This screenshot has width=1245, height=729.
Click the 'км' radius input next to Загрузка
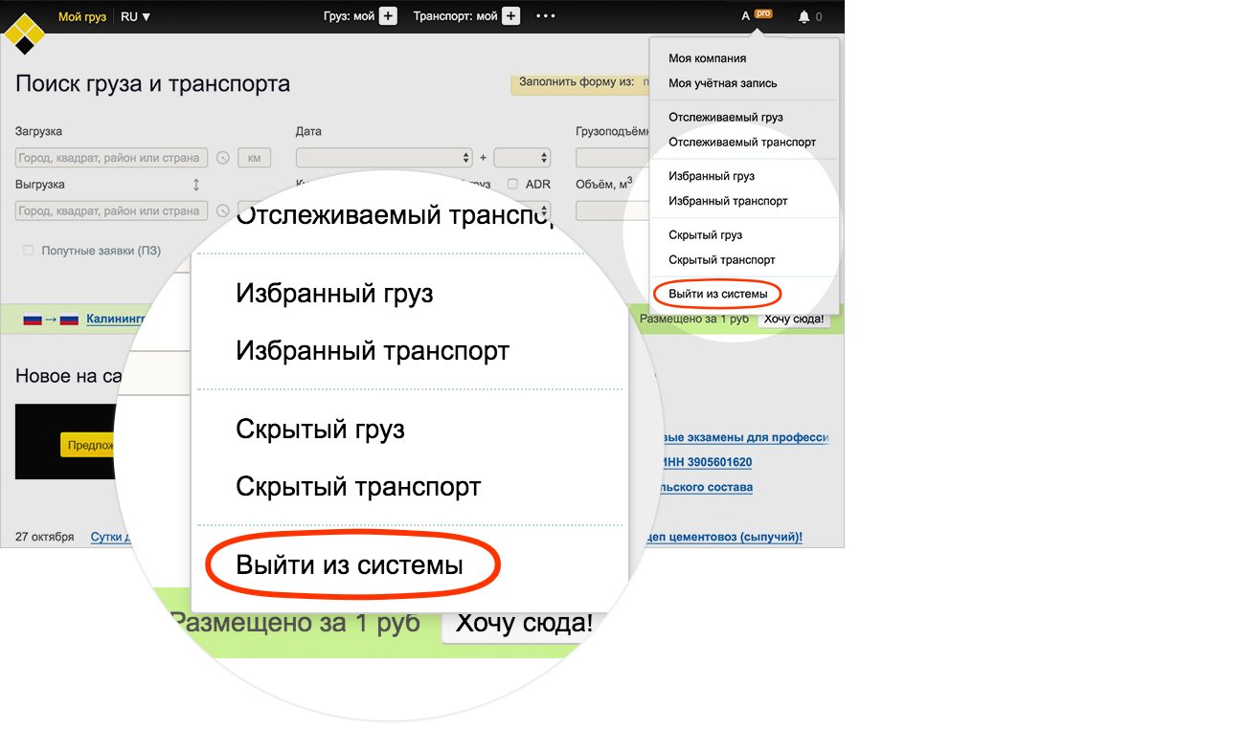(254, 158)
